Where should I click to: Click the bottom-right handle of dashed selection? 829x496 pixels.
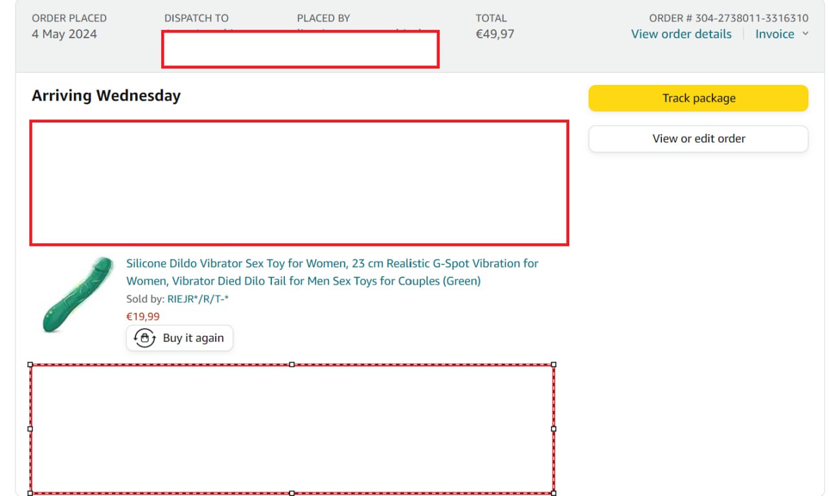554,493
